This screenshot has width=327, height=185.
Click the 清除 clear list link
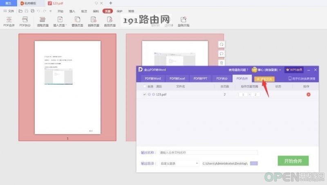coord(159,86)
